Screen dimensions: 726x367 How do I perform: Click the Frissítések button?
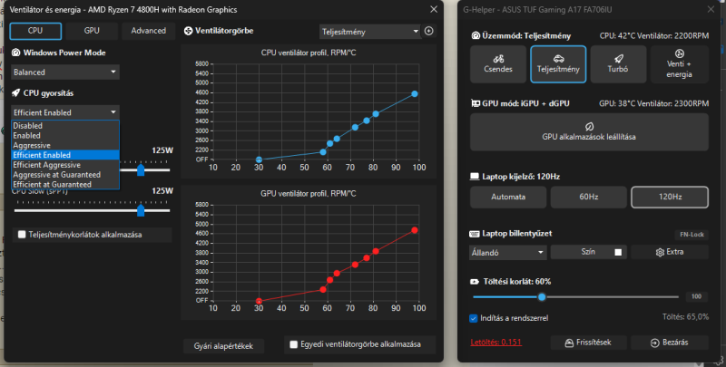588,343
